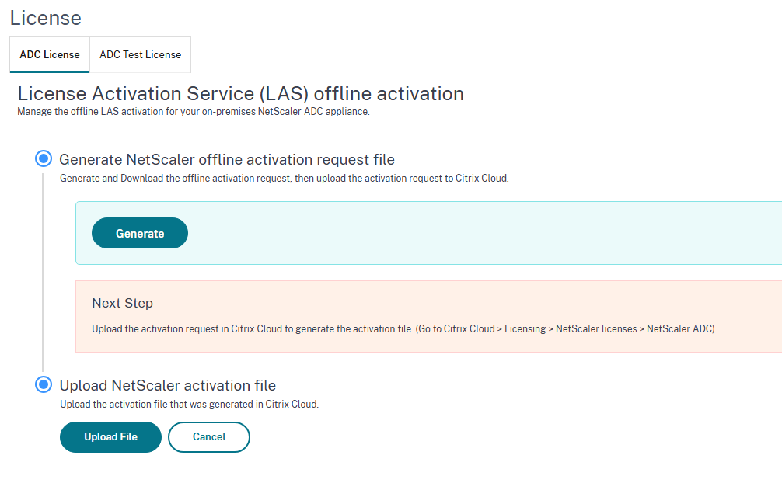Click the 'Manage the offline LAS activation' description
782x483 pixels.
pos(193,112)
